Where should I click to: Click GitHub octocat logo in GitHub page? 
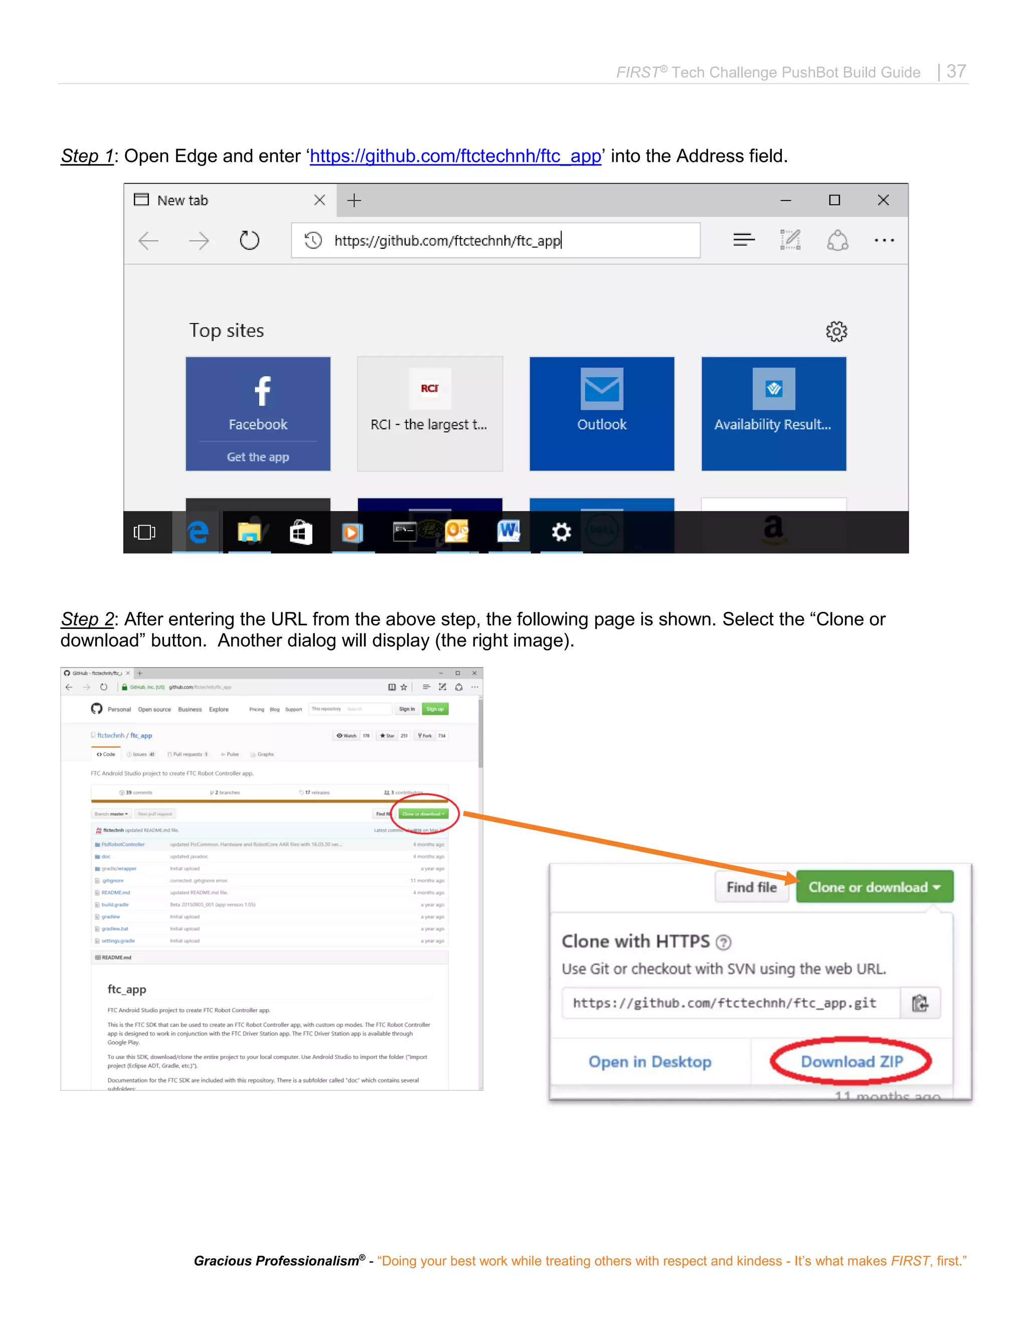pos(97,709)
